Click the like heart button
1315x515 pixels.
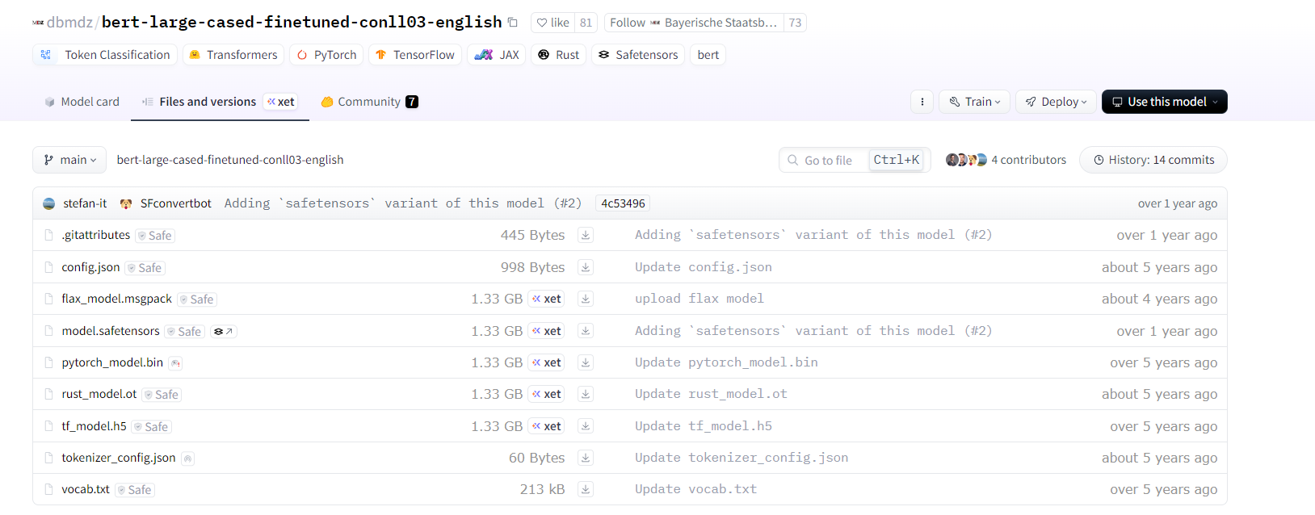tap(553, 23)
